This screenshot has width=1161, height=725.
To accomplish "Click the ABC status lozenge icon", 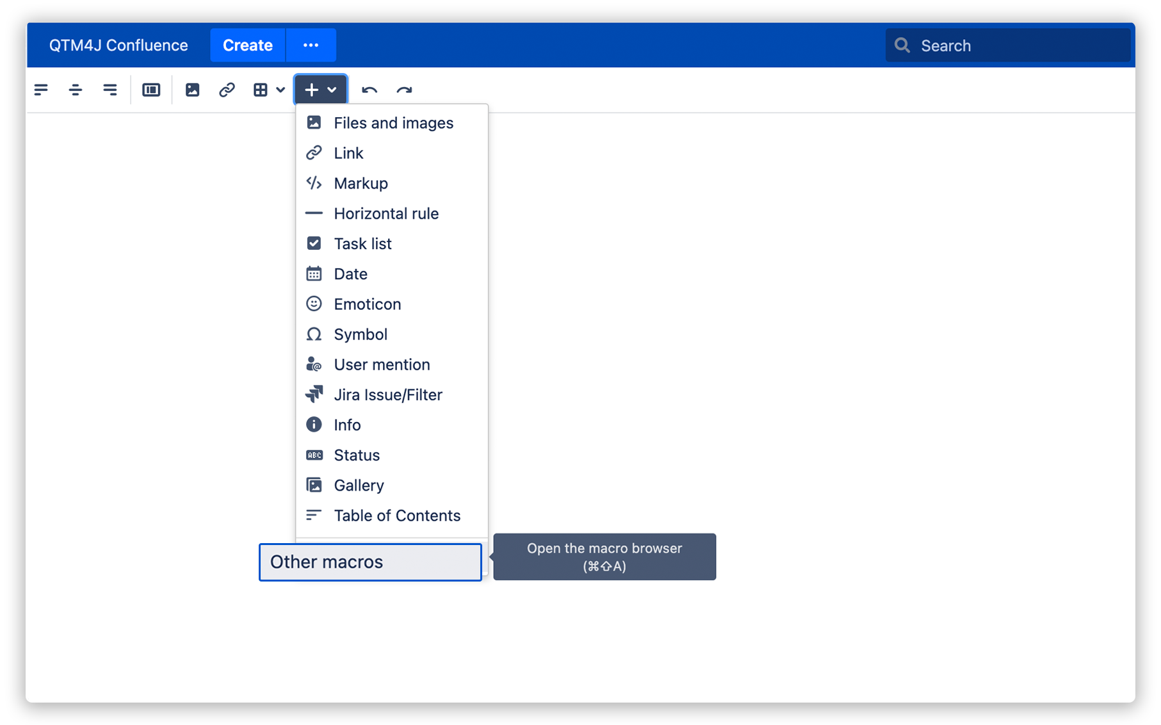I will [x=314, y=455].
